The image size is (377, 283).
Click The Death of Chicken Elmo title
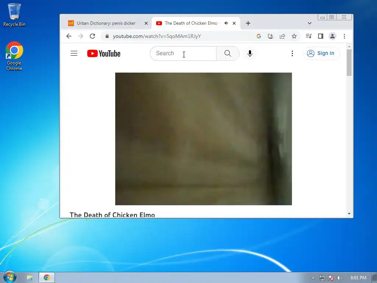[x=112, y=215]
